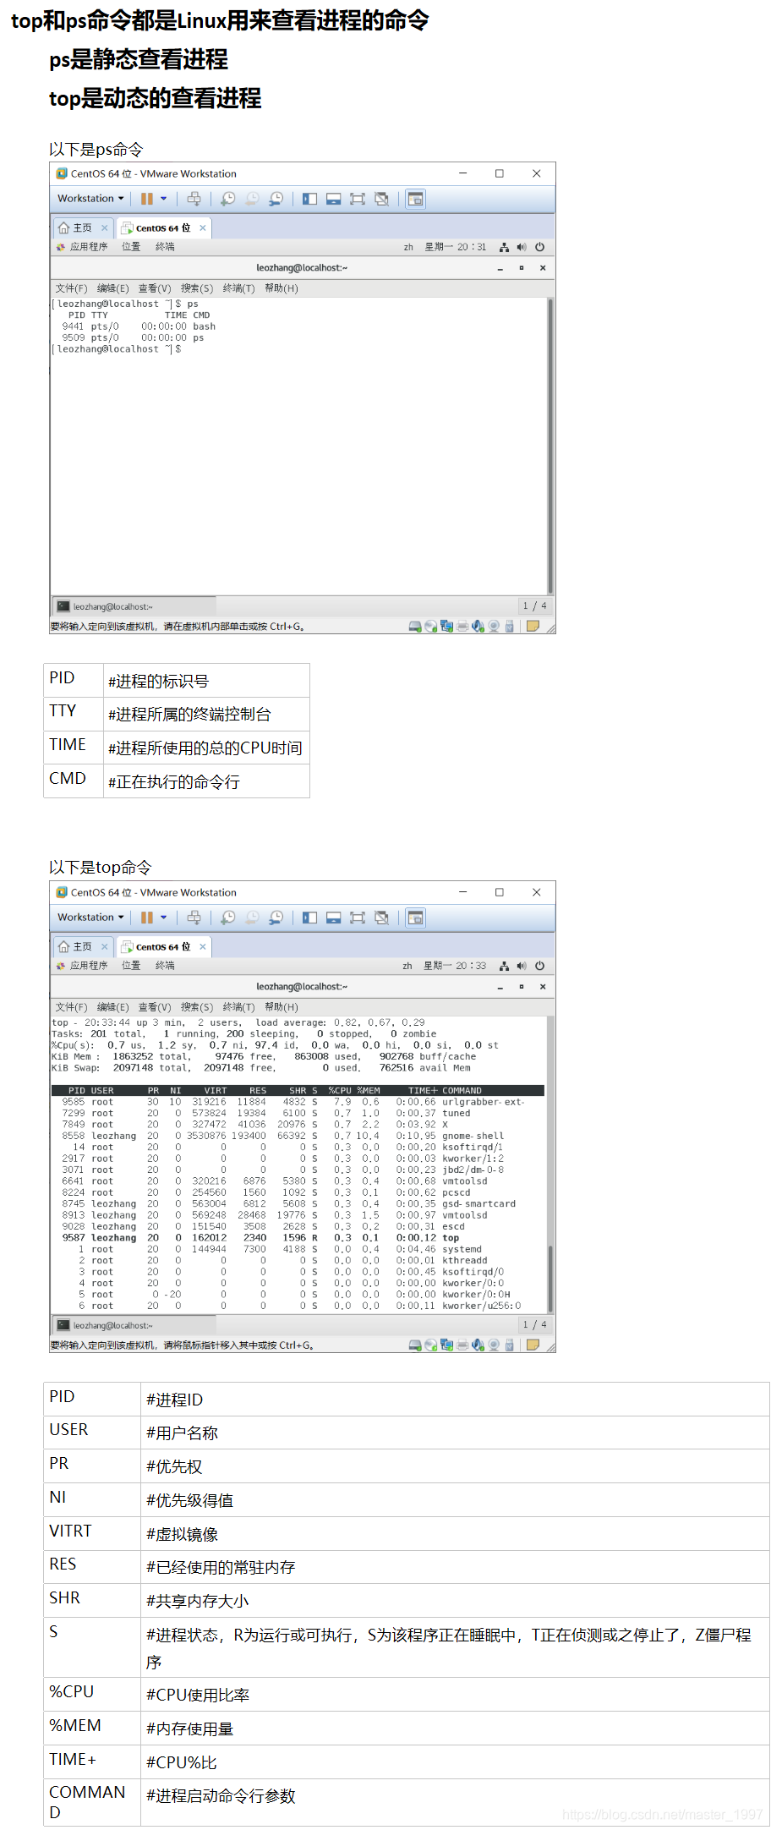Click console view icon in top window

[415, 918]
